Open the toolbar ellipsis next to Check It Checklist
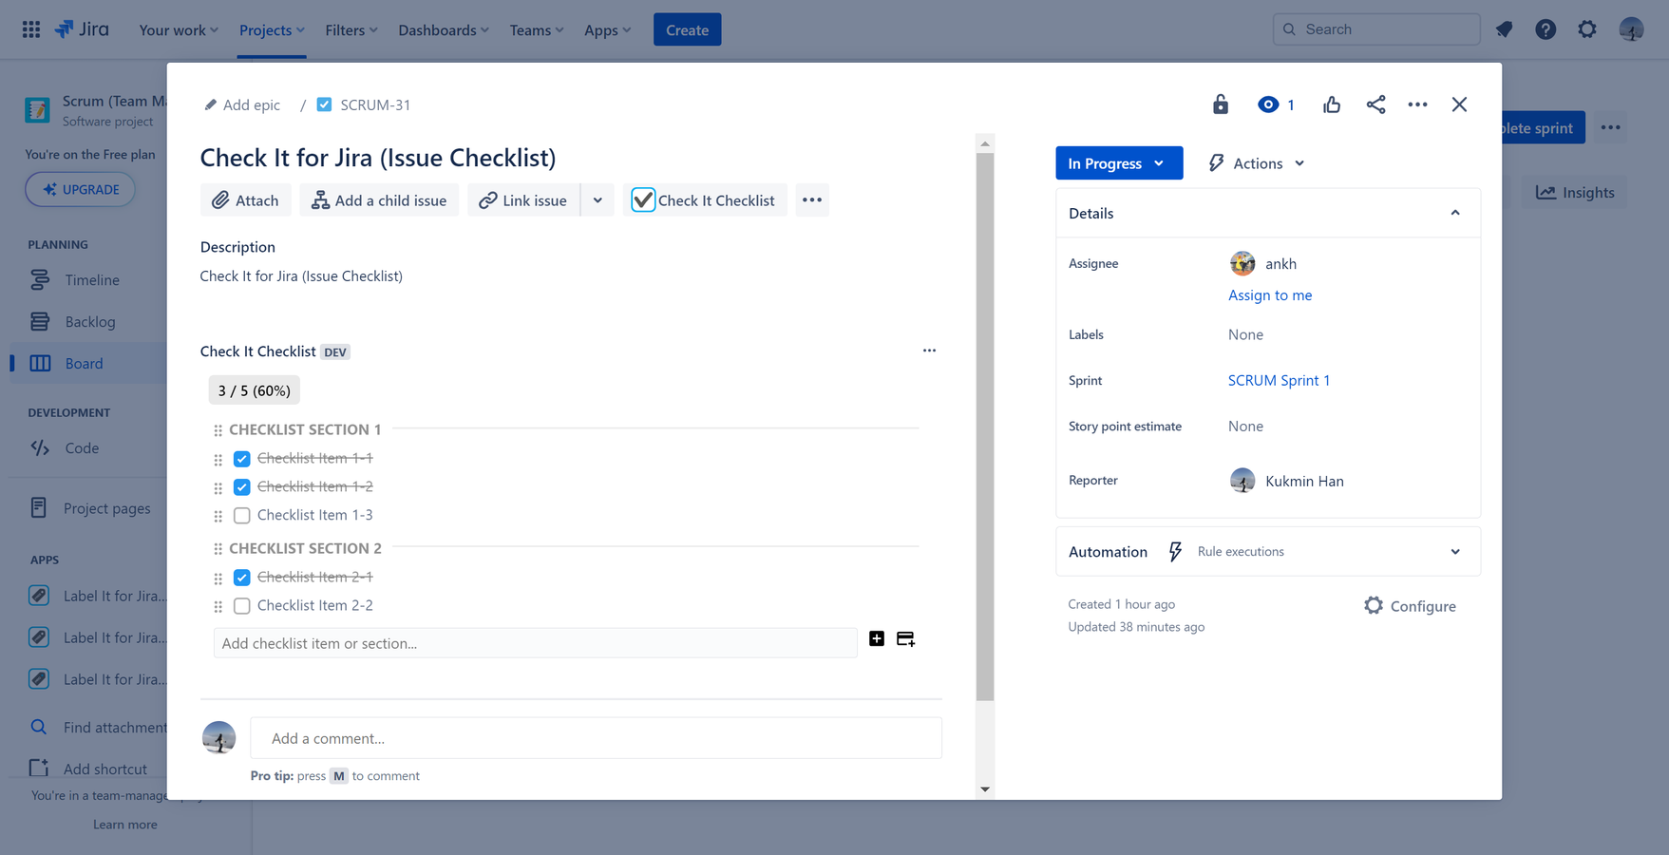The width and height of the screenshot is (1669, 855). pos(812,200)
